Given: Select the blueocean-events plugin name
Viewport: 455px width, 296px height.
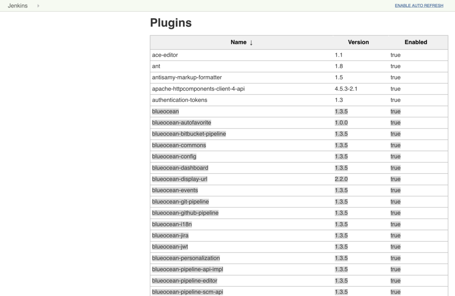Looking at the screenshot, I should pyautogui.click(x=175, y=190).
